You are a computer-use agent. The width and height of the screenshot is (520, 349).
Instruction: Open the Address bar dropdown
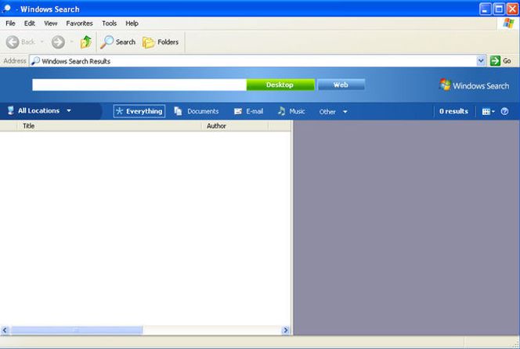[x=481, y=61]
